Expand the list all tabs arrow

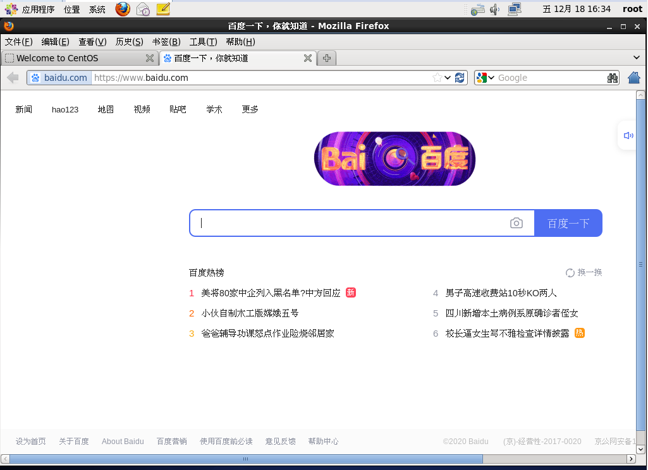click(637, 58)
